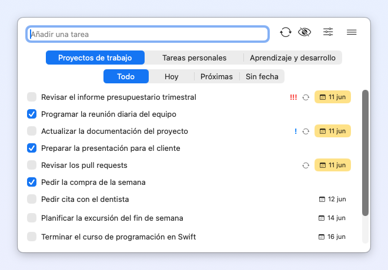Click recurrence icon on 'Actualizar la documentación' row
Screen dimensions: 388x270
[x=306, y=131]
